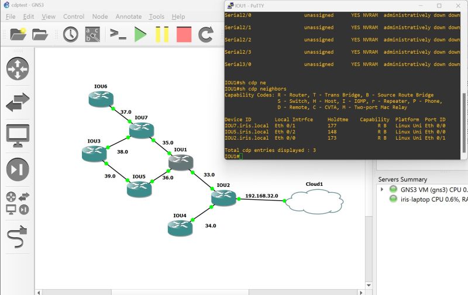This screenshot has width=468, height=295.
Task: Click the 35.0 network label
Action: (x=168, y=143)
